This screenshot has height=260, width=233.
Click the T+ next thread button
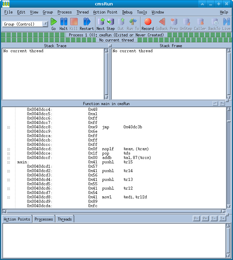[222, 218]
